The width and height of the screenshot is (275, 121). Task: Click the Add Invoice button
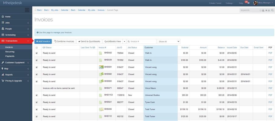tap(43, 41)
